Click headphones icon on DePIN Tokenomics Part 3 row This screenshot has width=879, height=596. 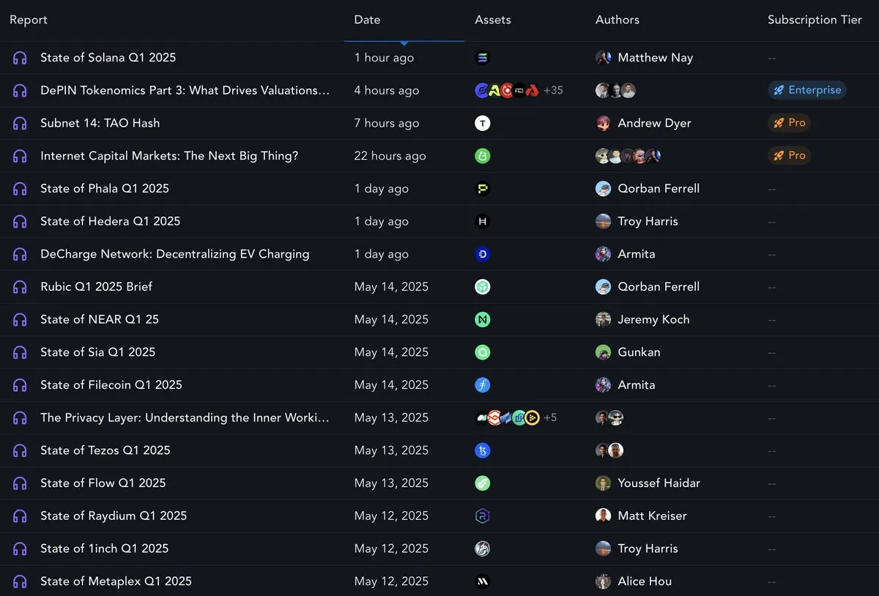20,91
